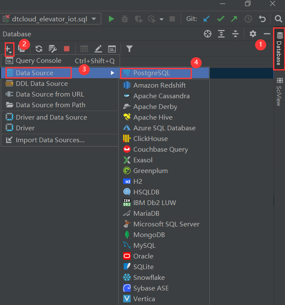Image resolution: width=285 pixels, height=305 pixels.
Task: Select MariaDB
Action: click(x=164, y=214)
